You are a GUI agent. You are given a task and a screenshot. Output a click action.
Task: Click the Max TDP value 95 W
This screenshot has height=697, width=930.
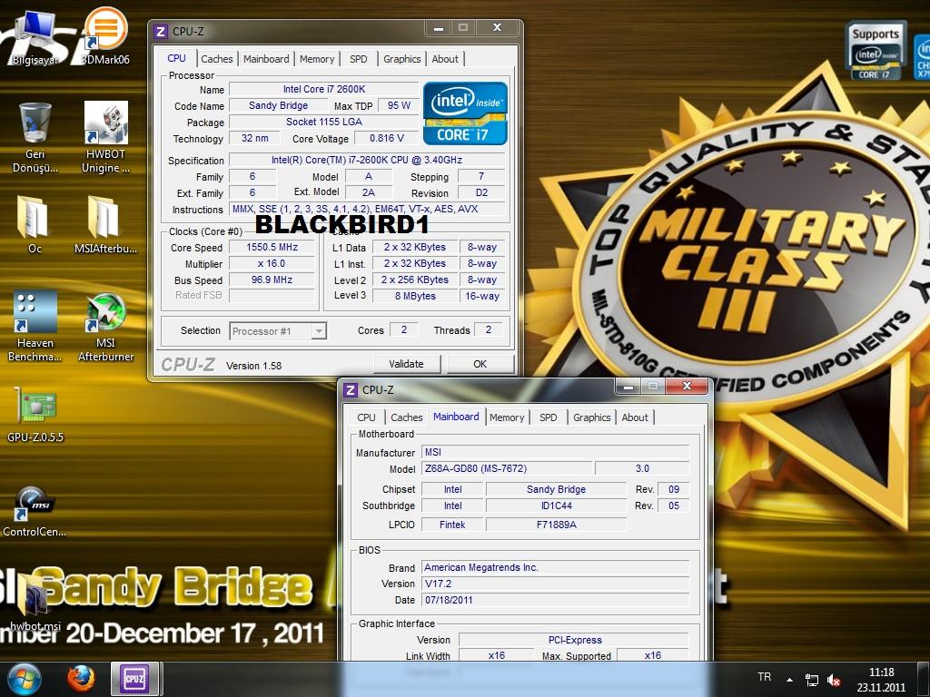pos(399,105)
